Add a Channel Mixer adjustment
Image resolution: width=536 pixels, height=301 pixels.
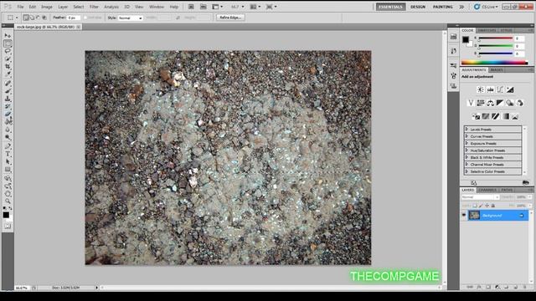click(519, 103)
